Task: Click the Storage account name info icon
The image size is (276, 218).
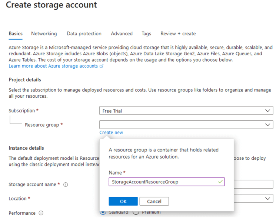Action: 66,185
